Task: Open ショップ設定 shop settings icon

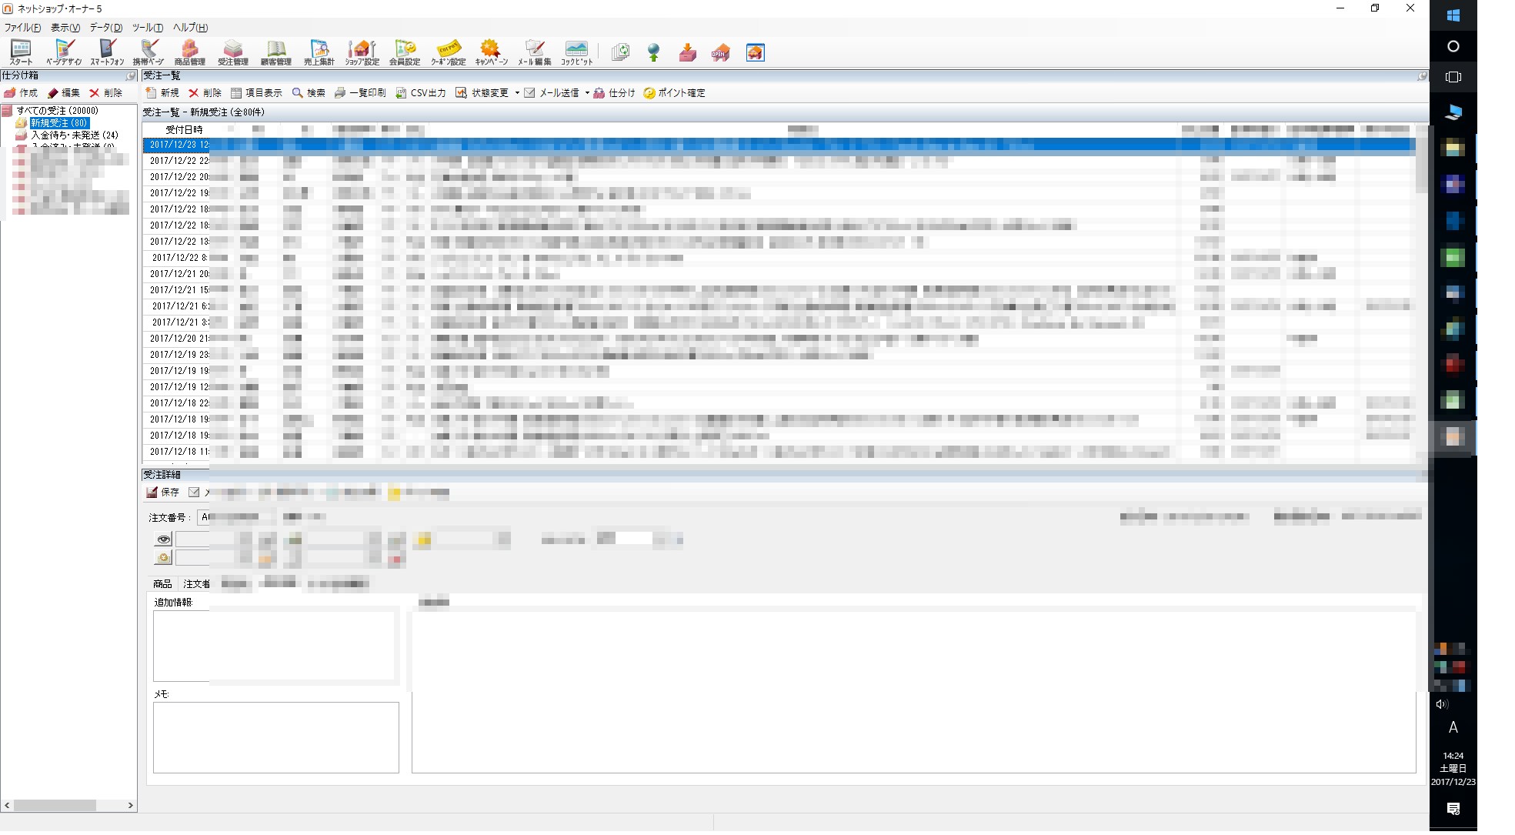Action: (362, 52)
